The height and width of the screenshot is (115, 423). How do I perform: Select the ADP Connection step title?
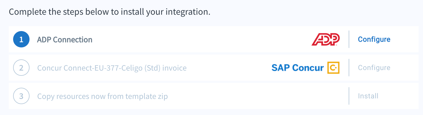(65, 40)
